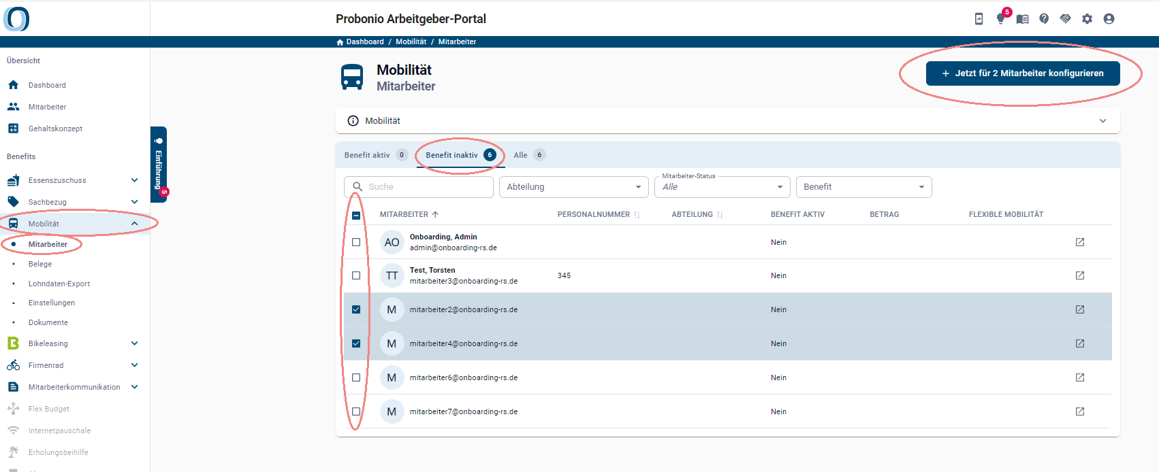Open the open-book documentation icon
The width and height of the screenshot is (1159, 472).
pyautogui.click(x=1022, y=19)
